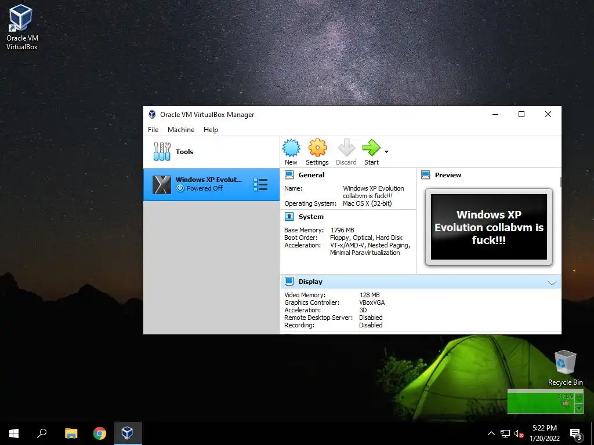
Task: Open the Machine menu
Action: [181, 129]
